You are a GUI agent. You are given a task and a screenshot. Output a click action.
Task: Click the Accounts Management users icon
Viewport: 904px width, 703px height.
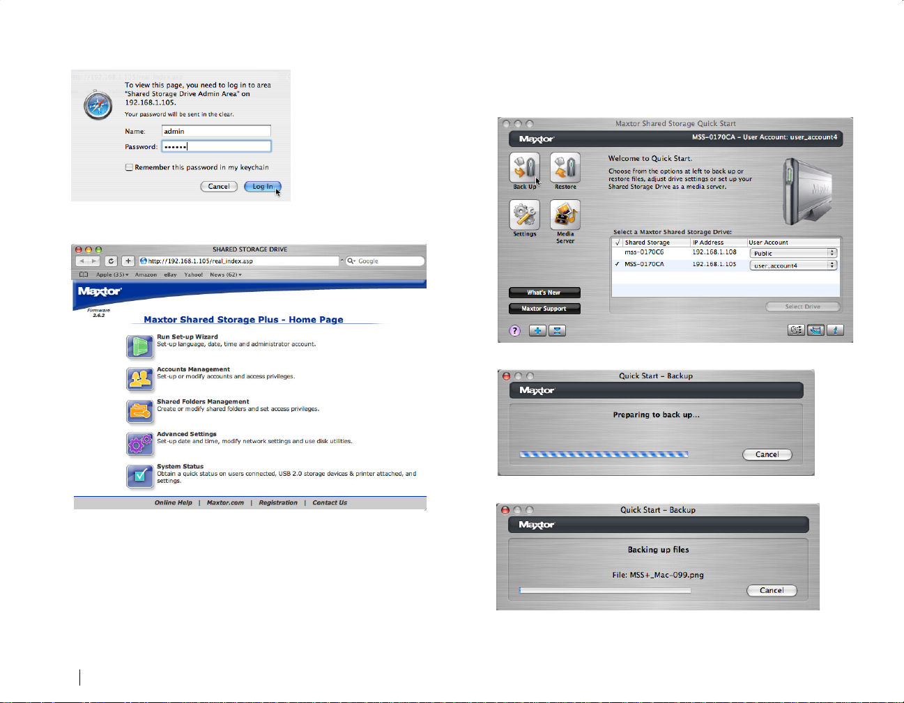click(x=140, y=378)
